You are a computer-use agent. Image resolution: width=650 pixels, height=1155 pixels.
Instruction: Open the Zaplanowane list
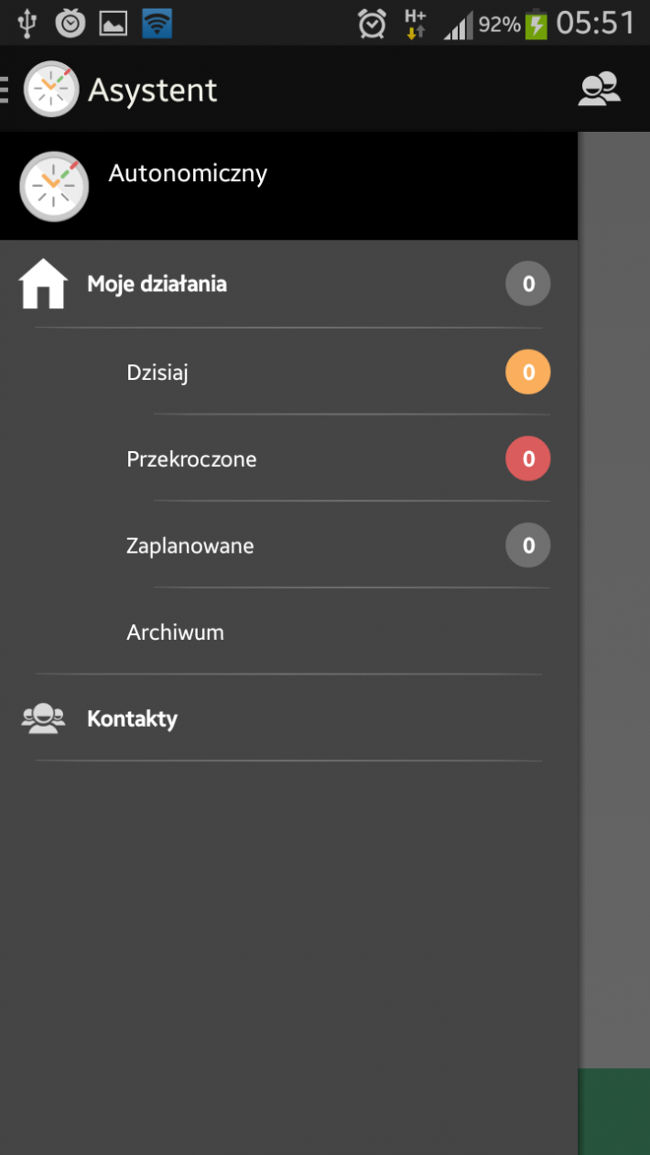338,545
